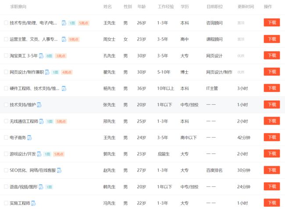Click education cell 博士
Image resolution: width=285 pixels, height=209 pixels.
(185, 72)
